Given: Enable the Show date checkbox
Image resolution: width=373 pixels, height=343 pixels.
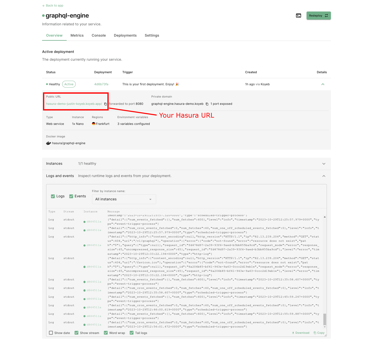Looking at the screenshot, I should [x=51, y=333].
